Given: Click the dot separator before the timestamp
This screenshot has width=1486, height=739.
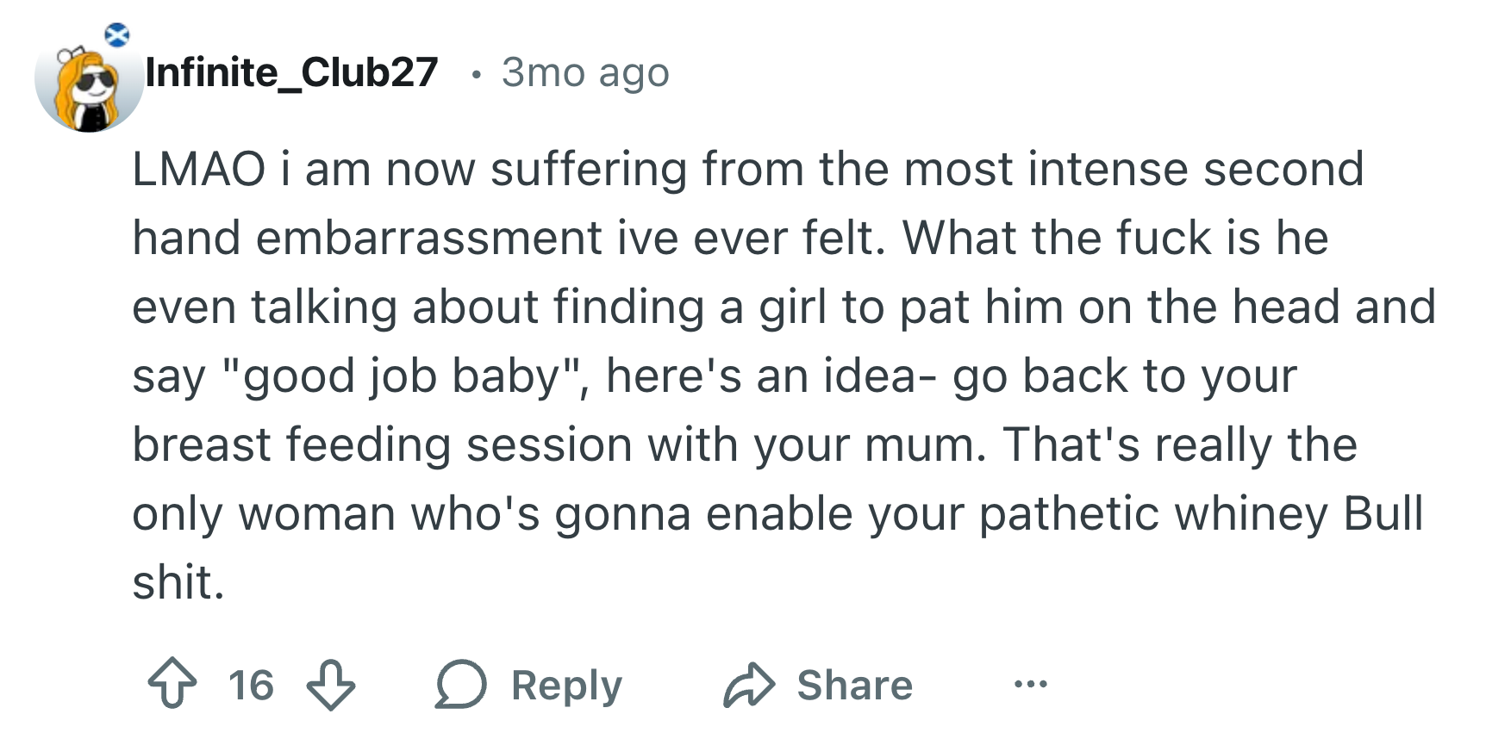Looking at the screenshot, I should pos(474,74).
